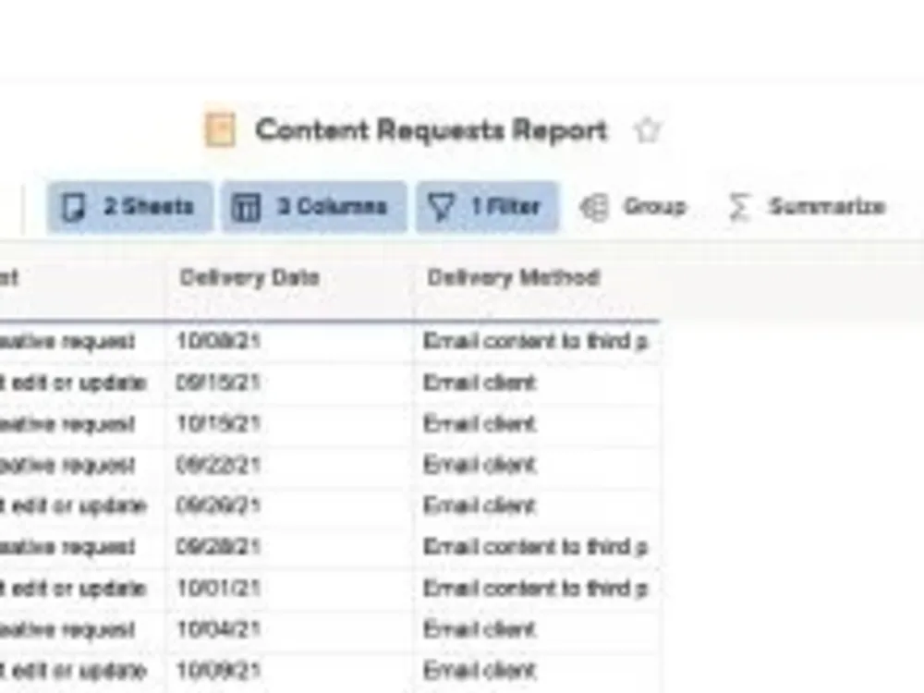Click the first Email content to third party cell

[536, 341]
